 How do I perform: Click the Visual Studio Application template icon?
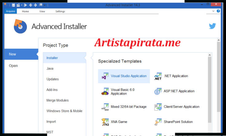[x=105, y=76]
